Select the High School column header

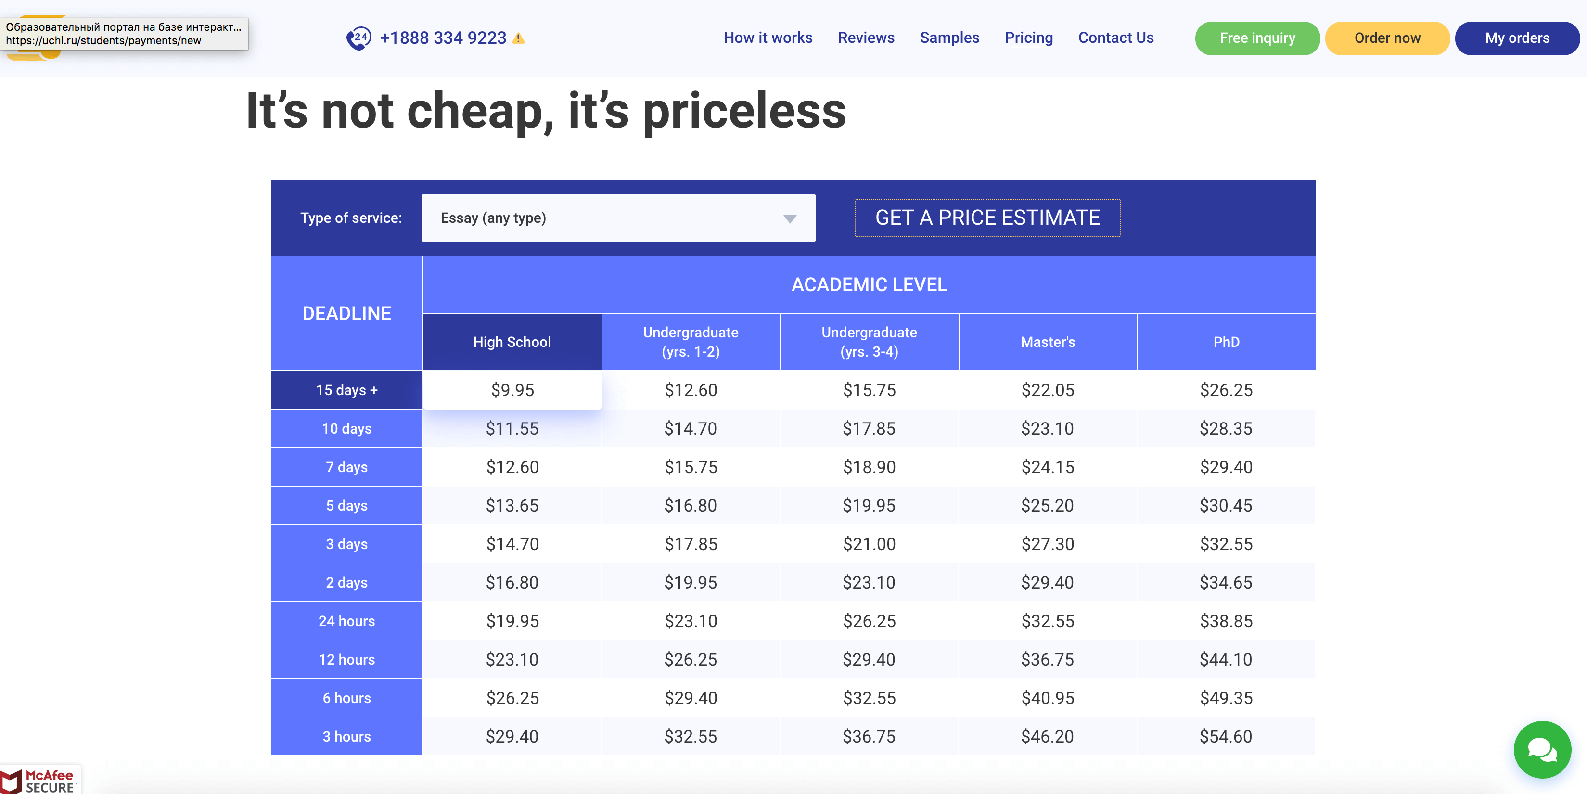[x=512, y=342]
